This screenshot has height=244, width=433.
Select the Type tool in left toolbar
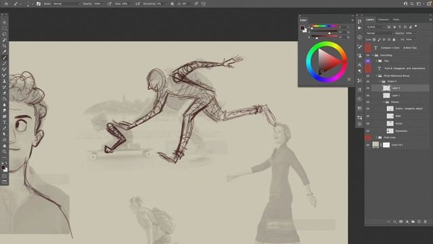5,122
